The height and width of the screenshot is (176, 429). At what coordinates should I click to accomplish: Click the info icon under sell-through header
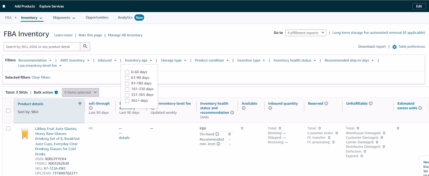coord(91,108)
